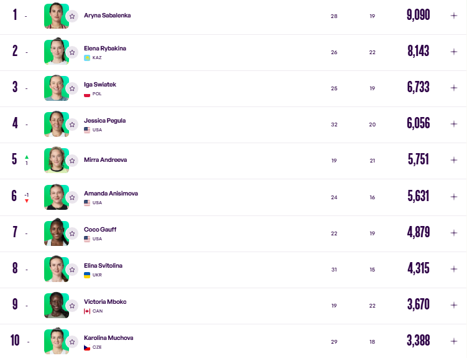Screen dimensions: 467x358
Task: Open the plus expander for Coco Gauff
Action: tap(453, 233)
